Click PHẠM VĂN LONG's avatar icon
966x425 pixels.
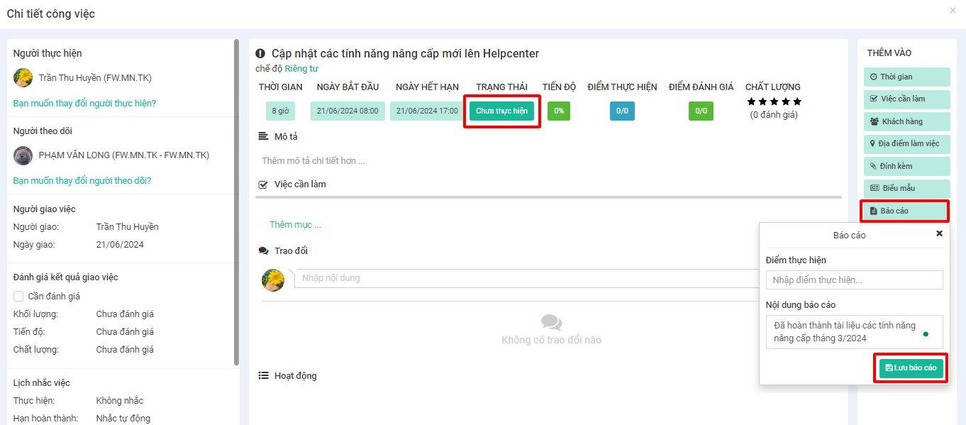[23, 155]
